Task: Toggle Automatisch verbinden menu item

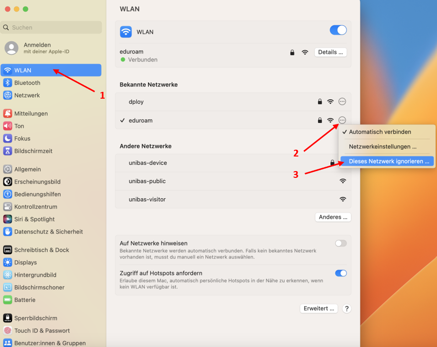Action: click(x=380, y=132)
